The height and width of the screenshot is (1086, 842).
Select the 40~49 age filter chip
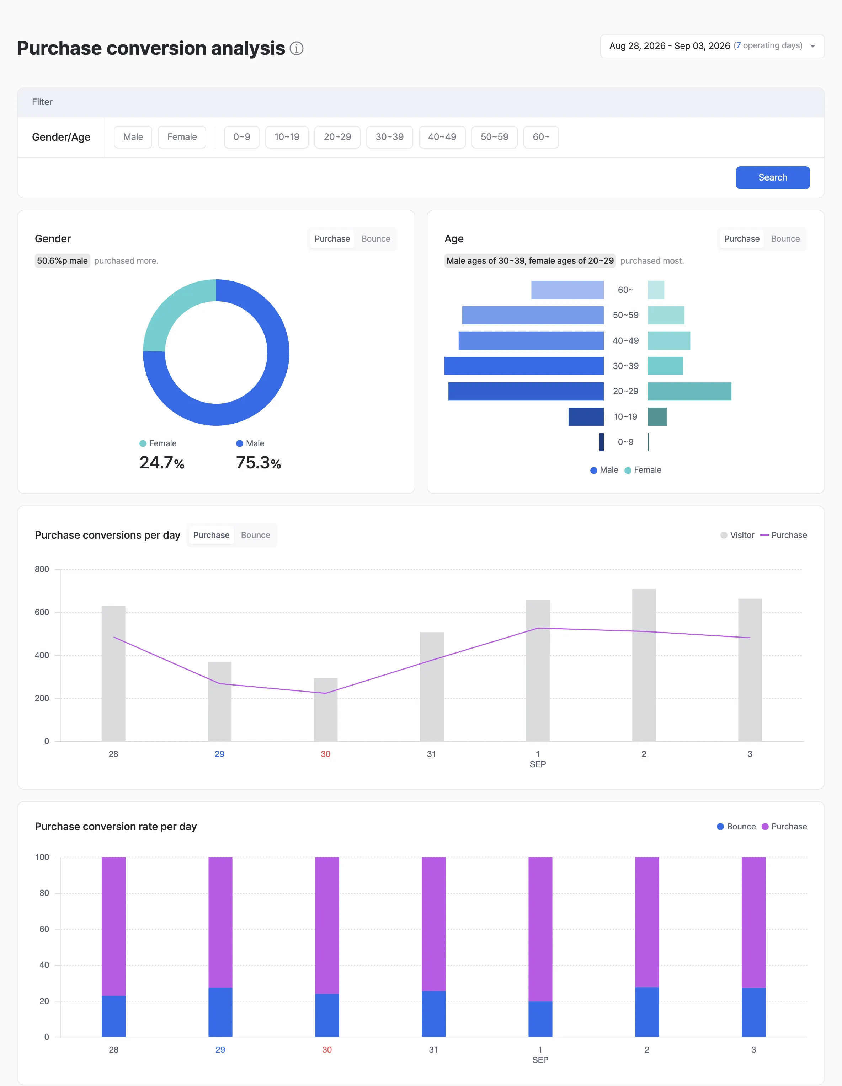point(442,137)
